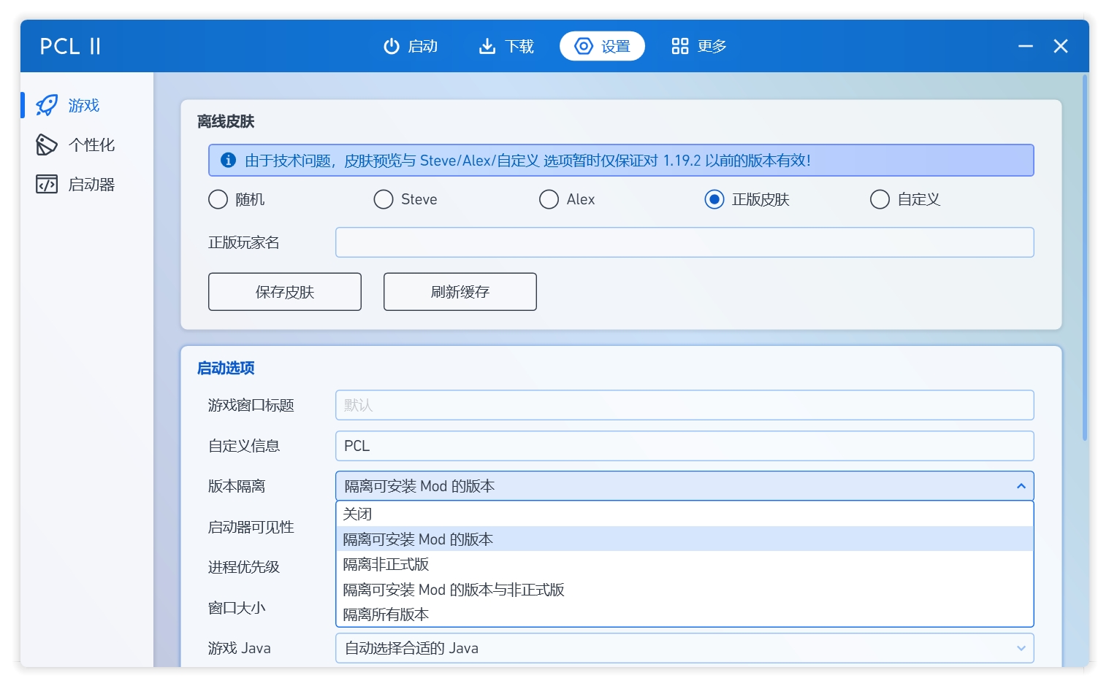Viewport: 1109px width, 686px height.
Task: Select the Steve skin radio button
Action: coord(384,199)
